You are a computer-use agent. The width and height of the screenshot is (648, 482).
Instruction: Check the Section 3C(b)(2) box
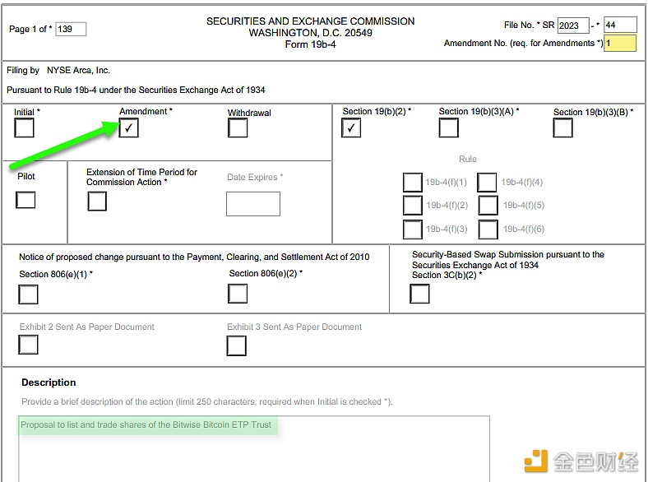point(419,294)
